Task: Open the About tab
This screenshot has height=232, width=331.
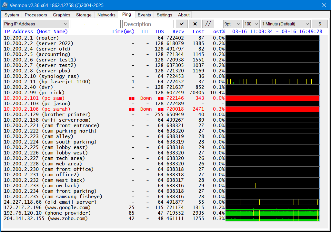Action: pyautogui.click(x=184, y=15)
